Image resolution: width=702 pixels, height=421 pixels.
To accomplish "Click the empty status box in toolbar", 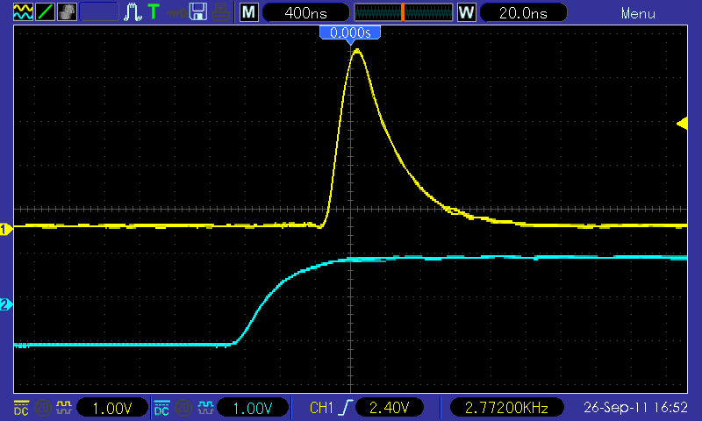I will (x=99, y=12).
